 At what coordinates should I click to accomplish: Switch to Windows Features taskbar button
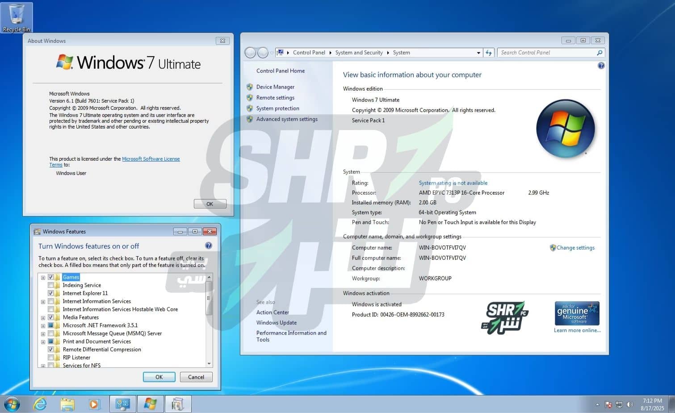pos(178,405)
